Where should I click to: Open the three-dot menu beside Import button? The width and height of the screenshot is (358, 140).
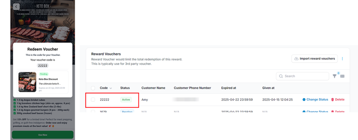tap(342, 59)
